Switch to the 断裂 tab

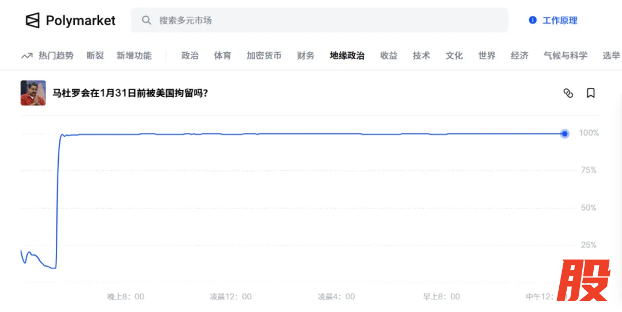pos(95,56)
